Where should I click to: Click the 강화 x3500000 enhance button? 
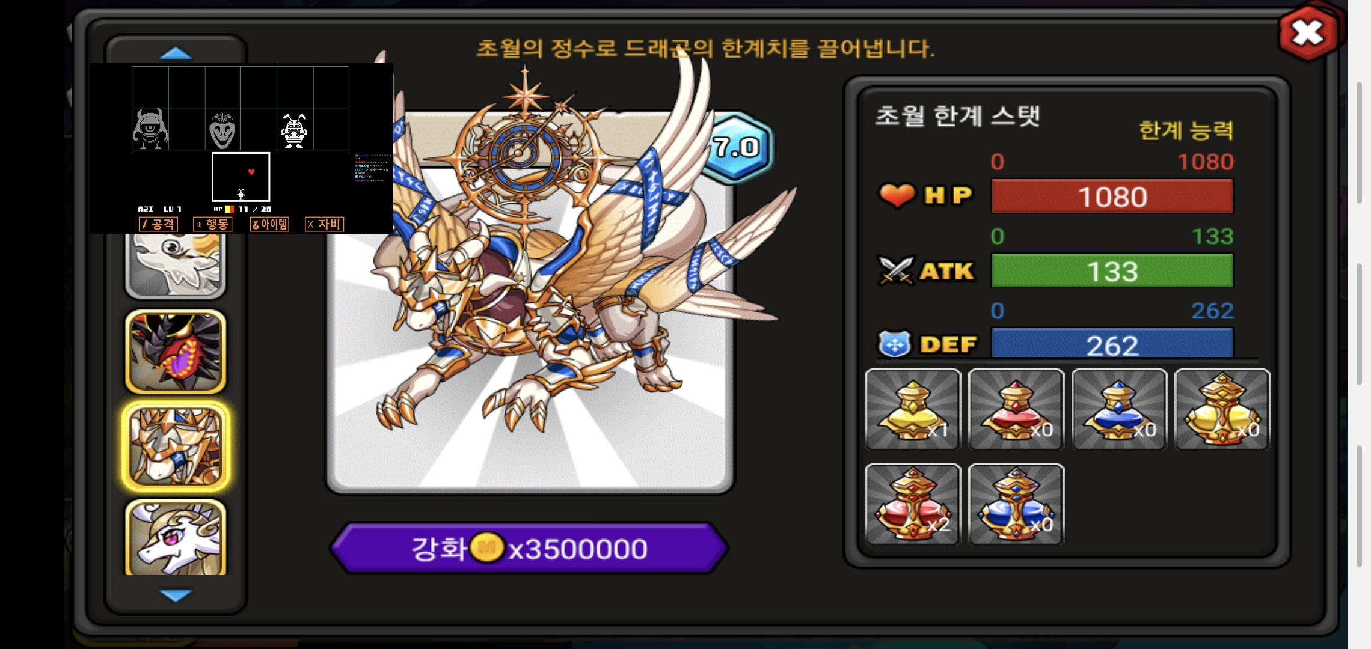(529, 548)
